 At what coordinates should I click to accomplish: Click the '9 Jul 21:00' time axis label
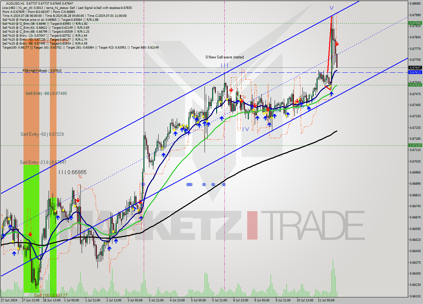pyautogui.click(x=283, y=300)
